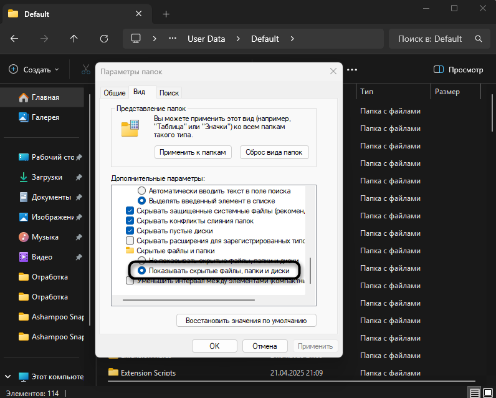The width and height of the screenshot is (496, 398).
Task: Select Автоматически вводить текст в поле поиска
Action: [142, 191]
